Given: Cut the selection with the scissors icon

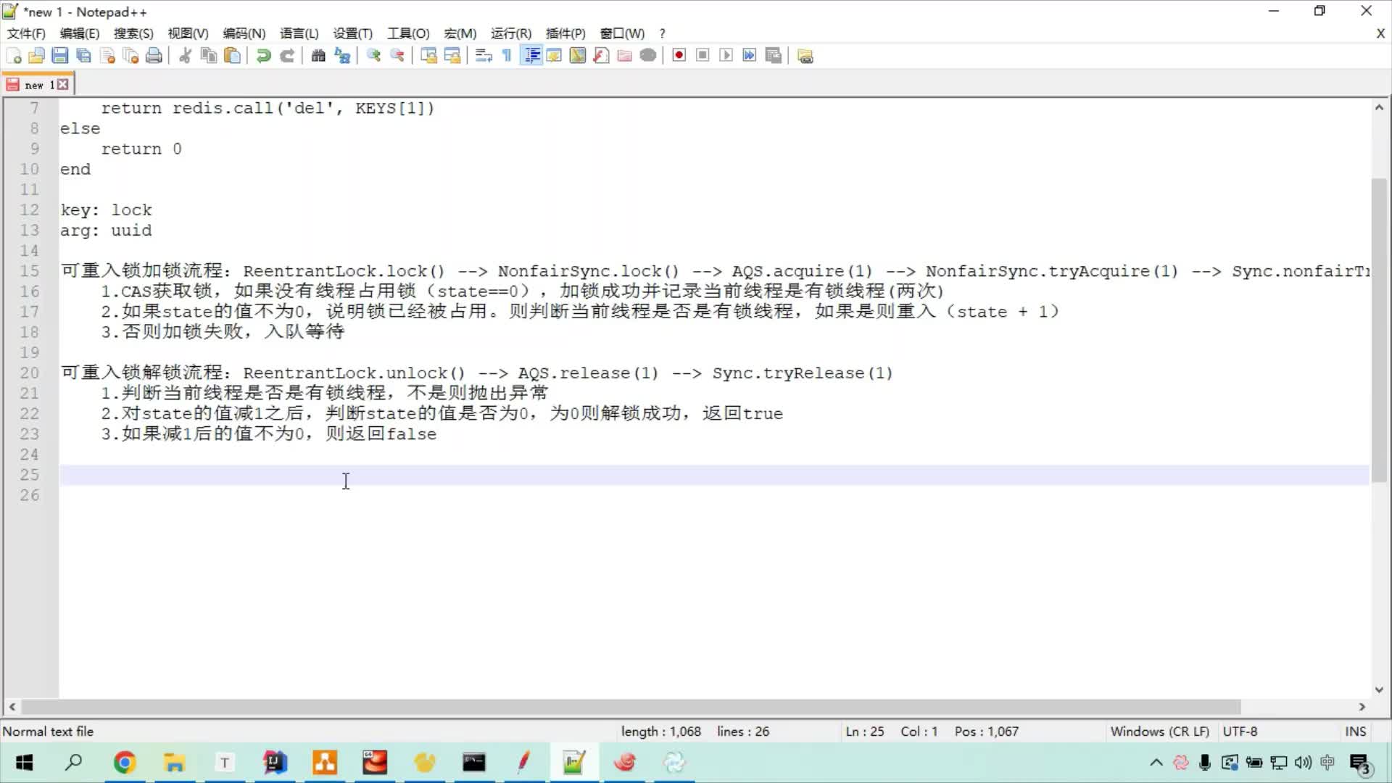Looking at the screenshot, I should (x=185, y=56).
